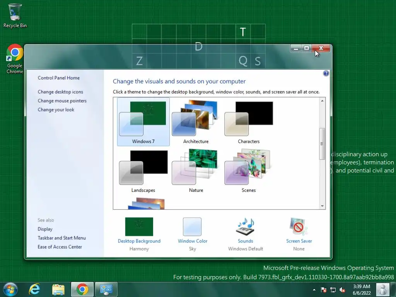Open Change desktop icons
This screenshot has height=297, width=396.
[60, 92]
